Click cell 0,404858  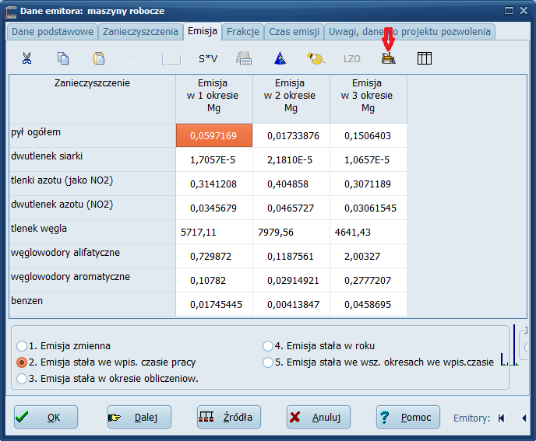[x=291, y=184]
